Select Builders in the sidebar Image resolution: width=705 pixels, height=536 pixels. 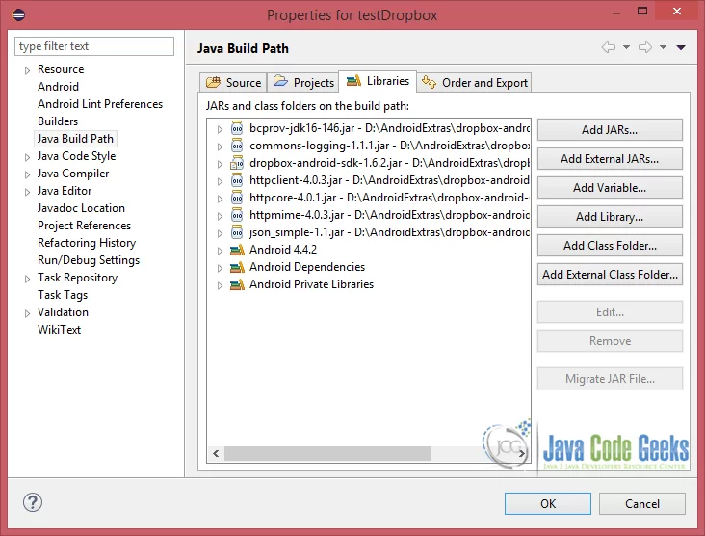[58, 121]
